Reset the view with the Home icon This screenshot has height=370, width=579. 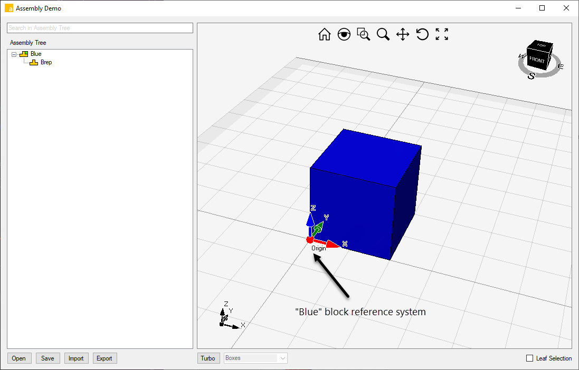(325, 34)
